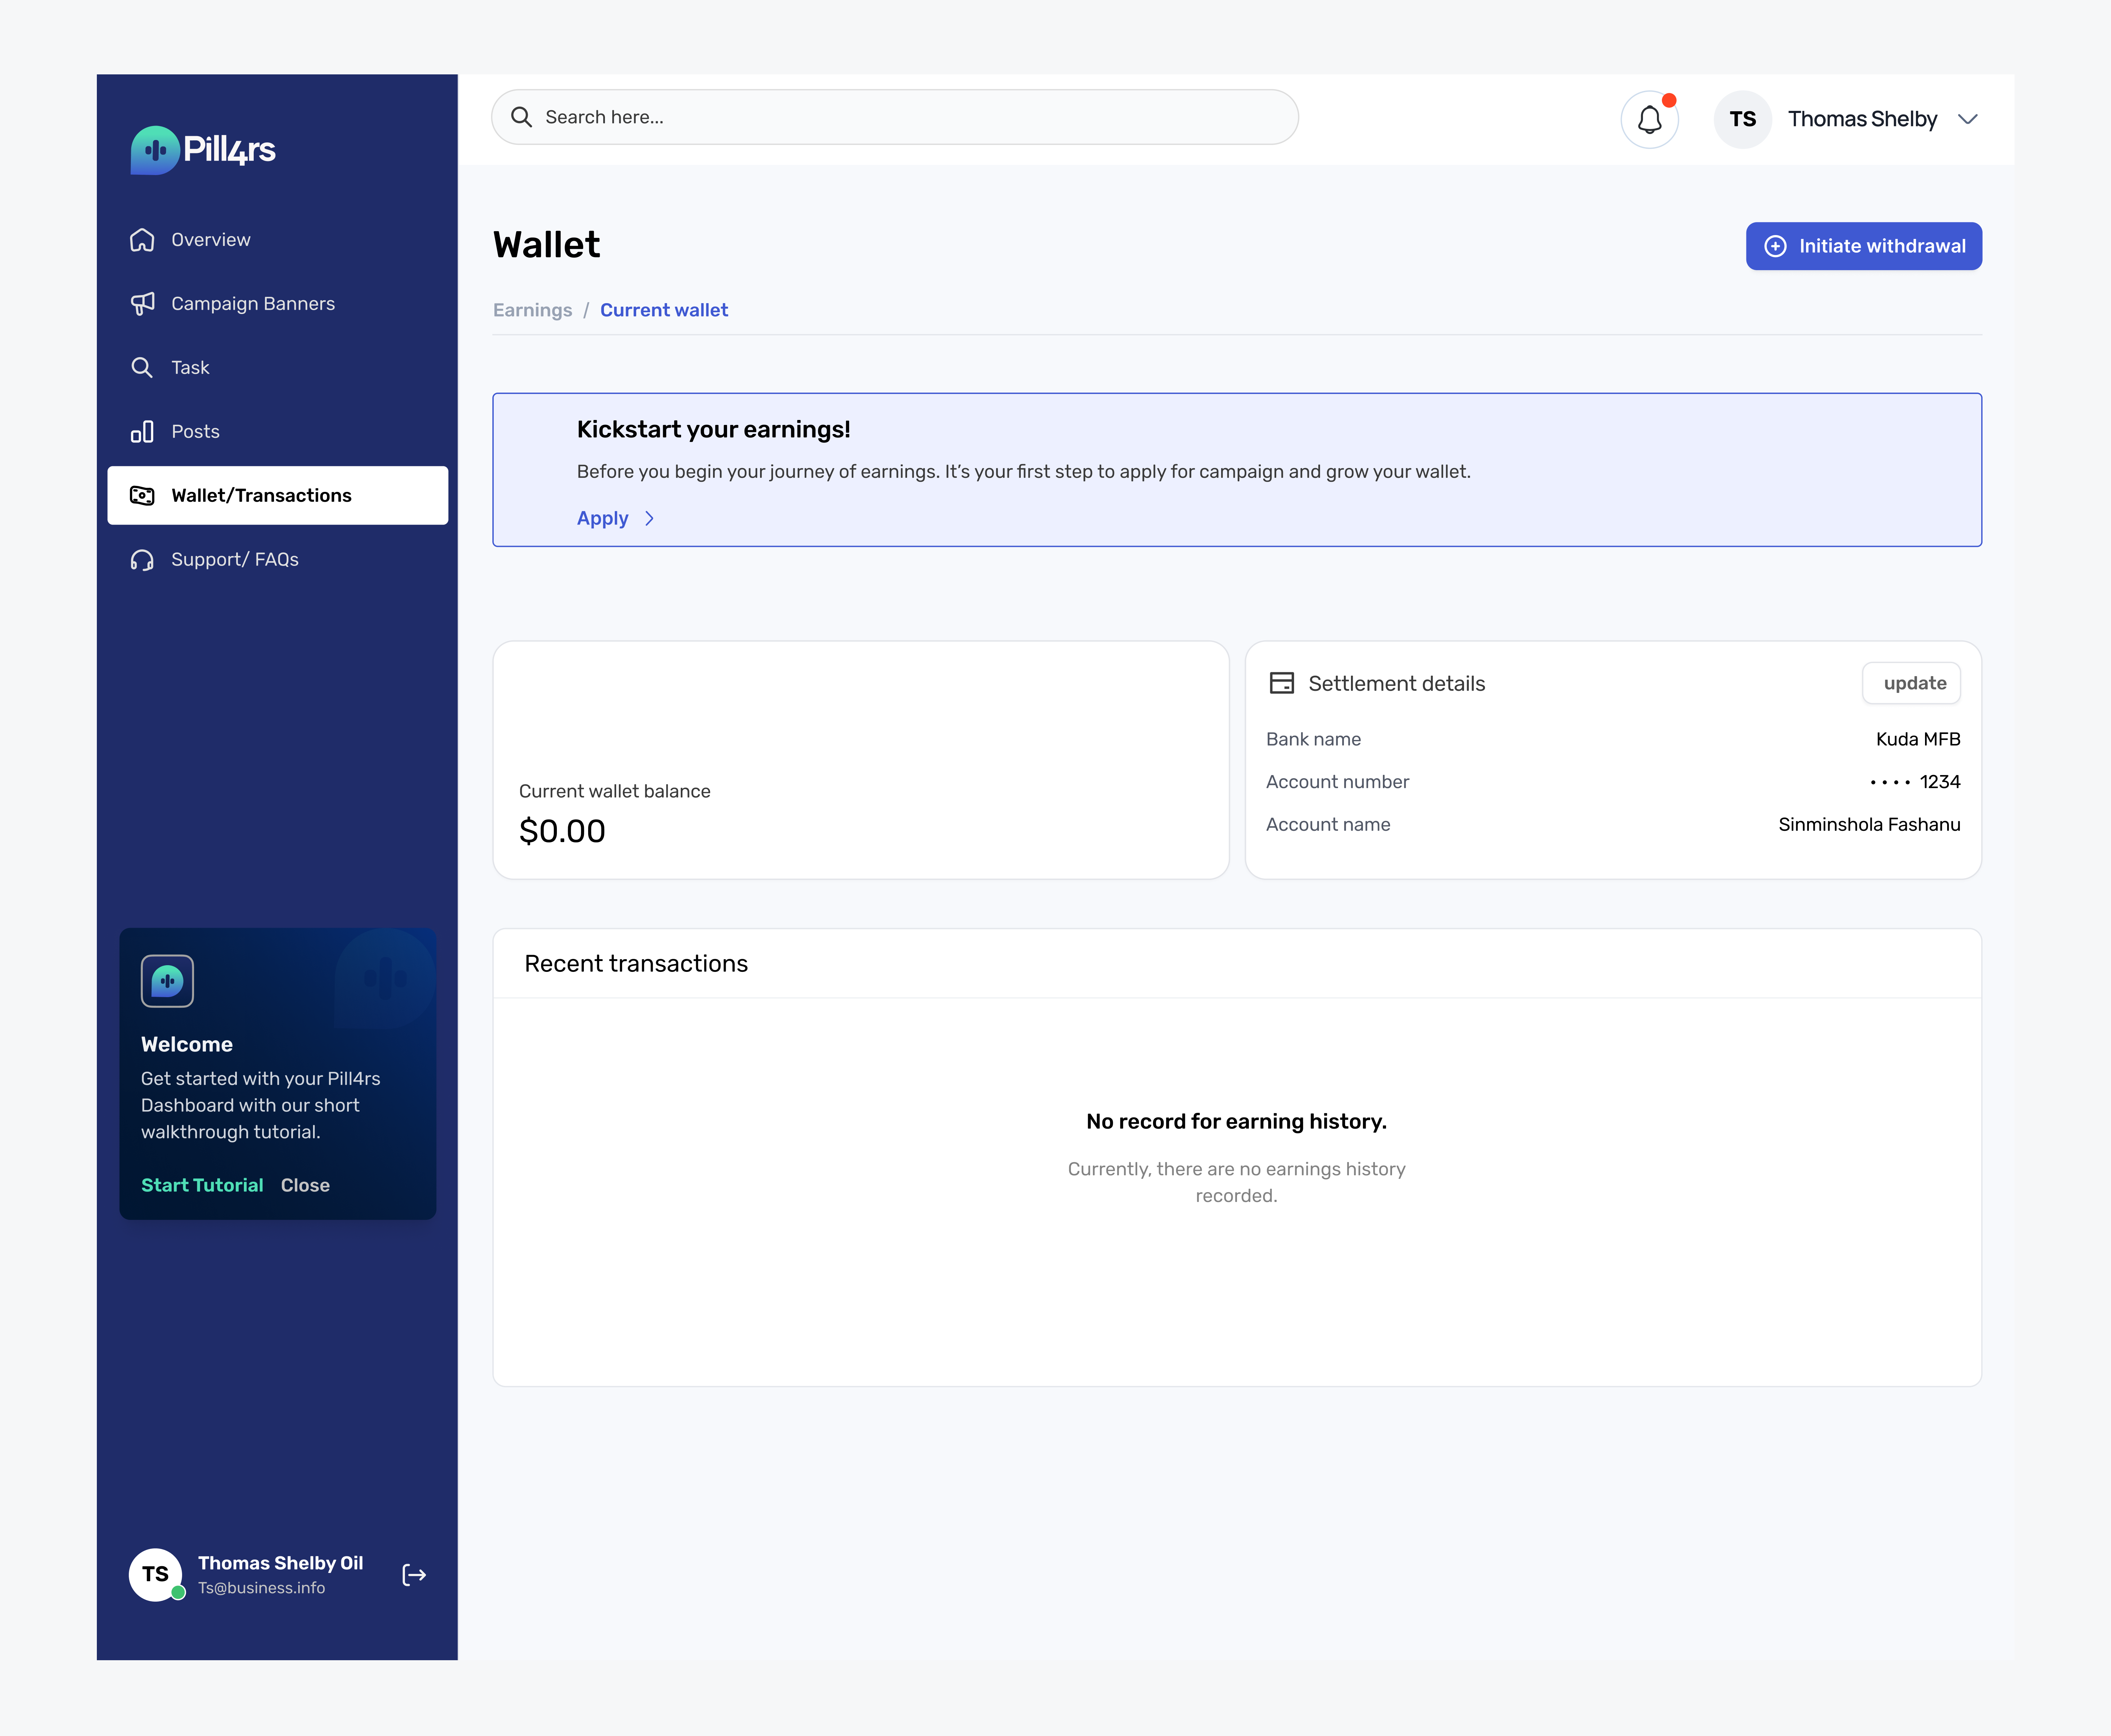Click the Pill4rs logo in sidebar

[x=203, y=150]
